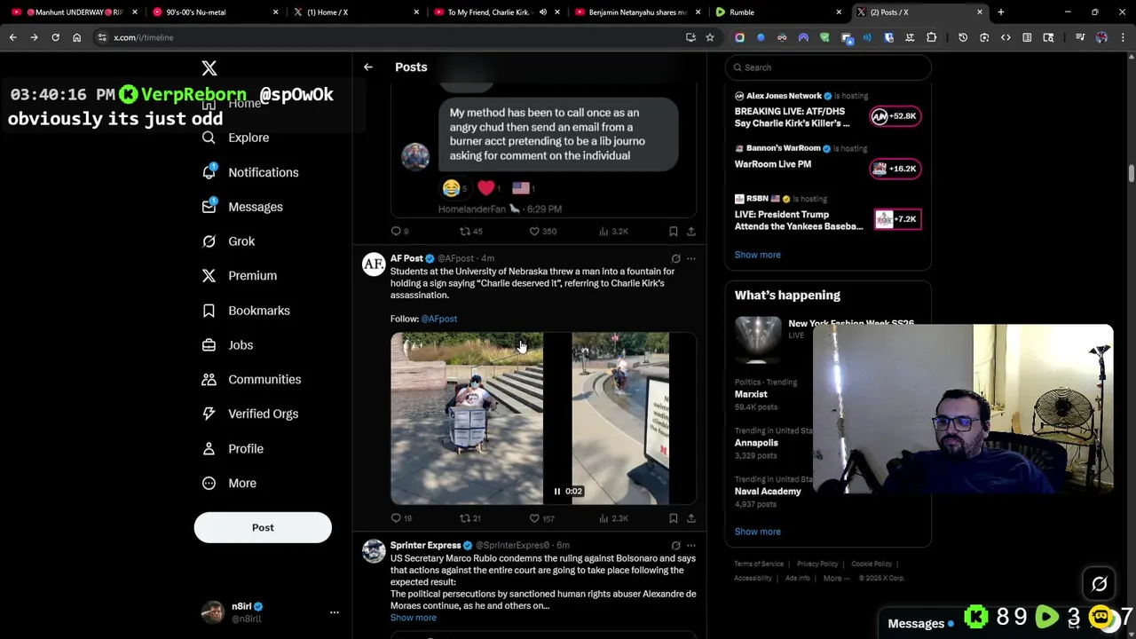Image resolution: width=1136 pixels, height=639 pixels.
Task: Open the Terms of Service footer link
Action: (759, 564)
